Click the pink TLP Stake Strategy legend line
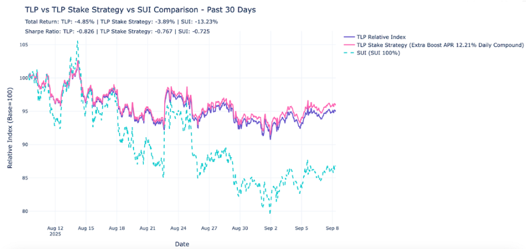The image size is (526, 249). coord(347,45)
